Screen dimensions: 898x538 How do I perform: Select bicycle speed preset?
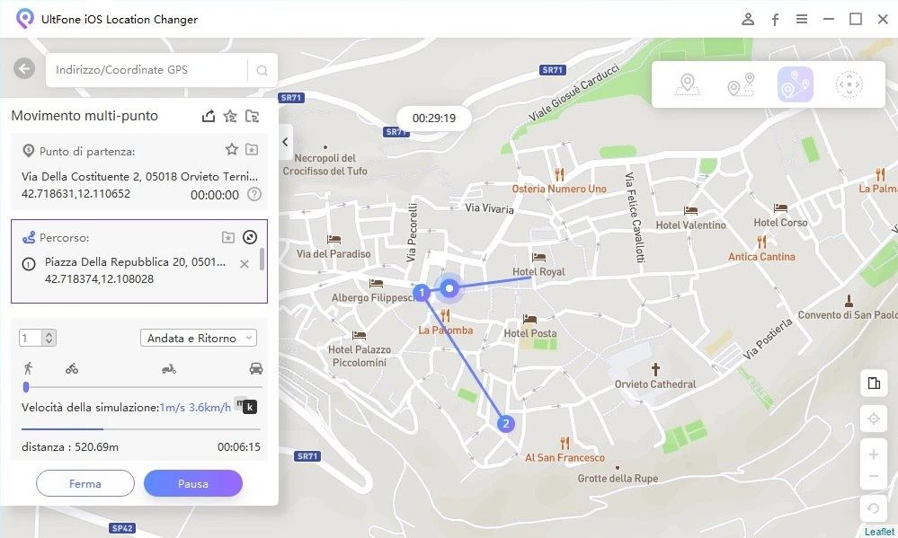tap(72, 368)
